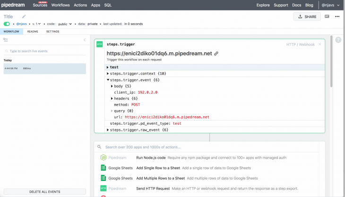Collapse the events sidebar with the chevron
This screenshot has width=345, height=197.
[x=85, y=40]
